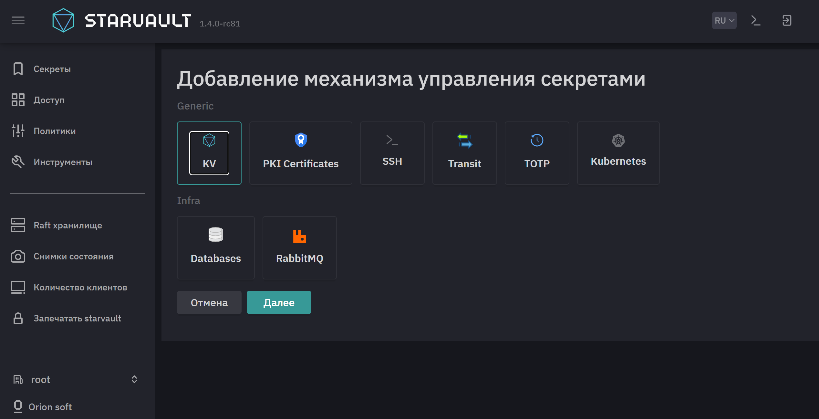
Task: Click the KV engine gem icon
Action: coord(209,140)
